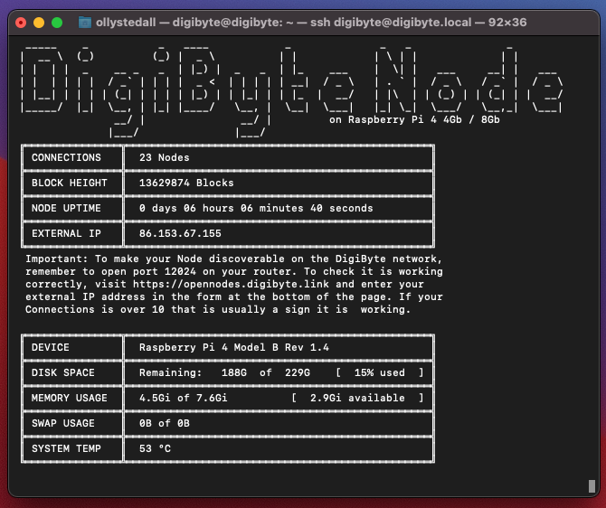Click the CONNECTIONS label
The image size is (606, 508).
[x=66, y=157]
